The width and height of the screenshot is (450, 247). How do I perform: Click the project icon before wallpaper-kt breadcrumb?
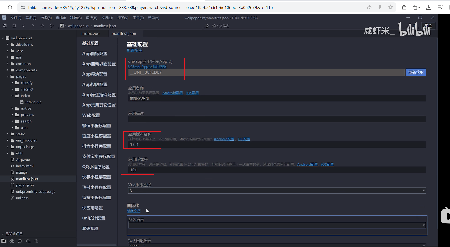pyautogui.click(x=61, y=25)
